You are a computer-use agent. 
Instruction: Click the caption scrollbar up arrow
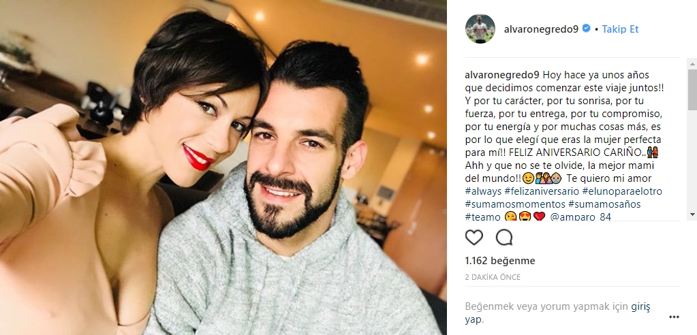[692, 63]
